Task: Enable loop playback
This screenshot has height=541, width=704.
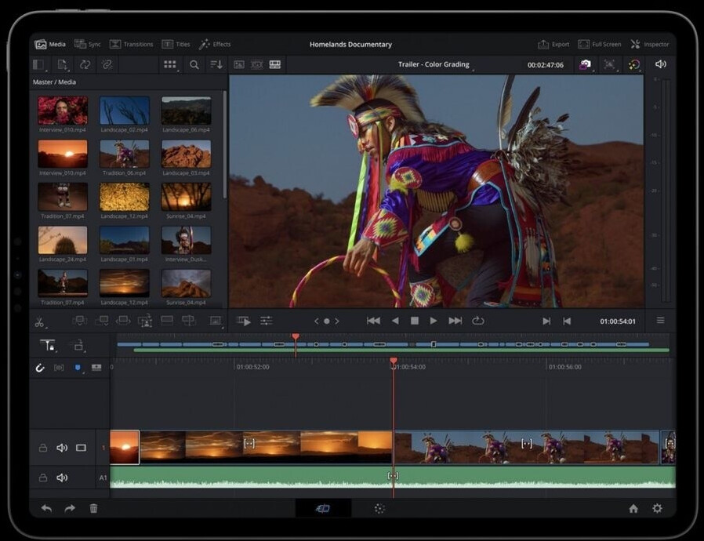Action: click(477, 321)
